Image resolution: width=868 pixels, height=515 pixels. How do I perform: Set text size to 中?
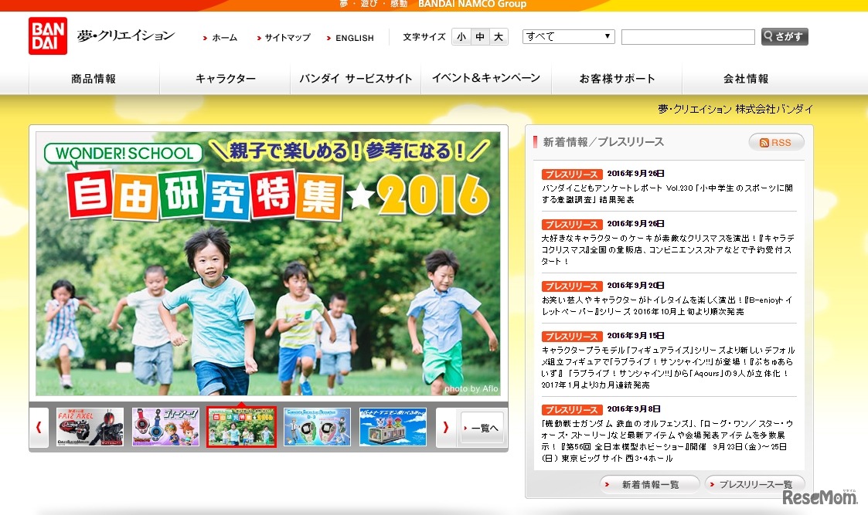(x=481, y=36)
